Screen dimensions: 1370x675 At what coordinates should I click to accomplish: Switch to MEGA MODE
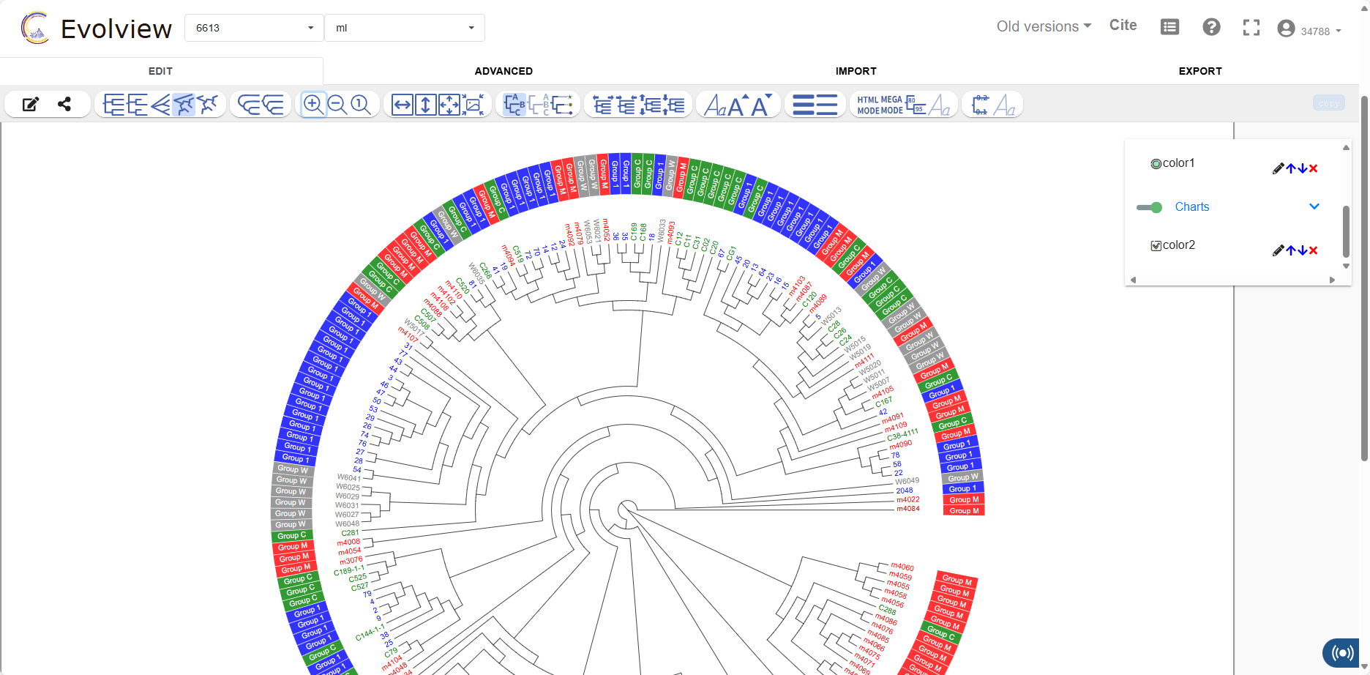[891, 105]
